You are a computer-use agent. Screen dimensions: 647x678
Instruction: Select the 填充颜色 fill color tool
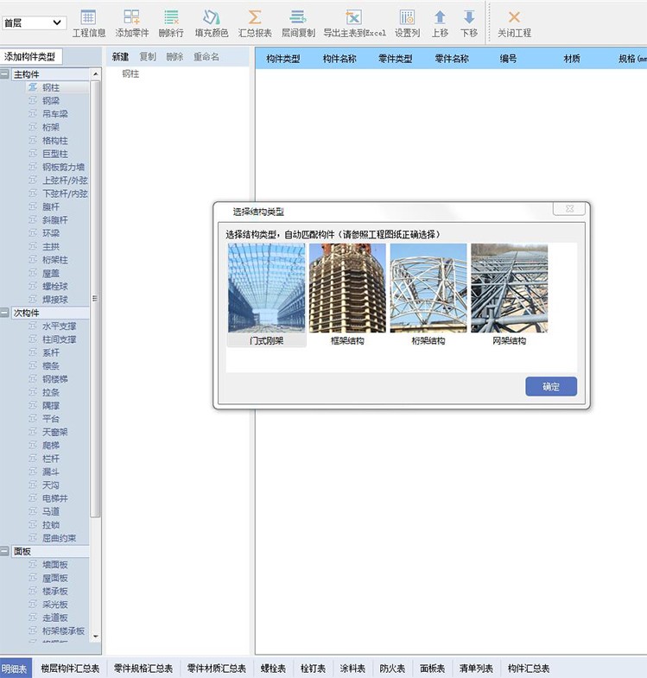[x=212, y=23]
